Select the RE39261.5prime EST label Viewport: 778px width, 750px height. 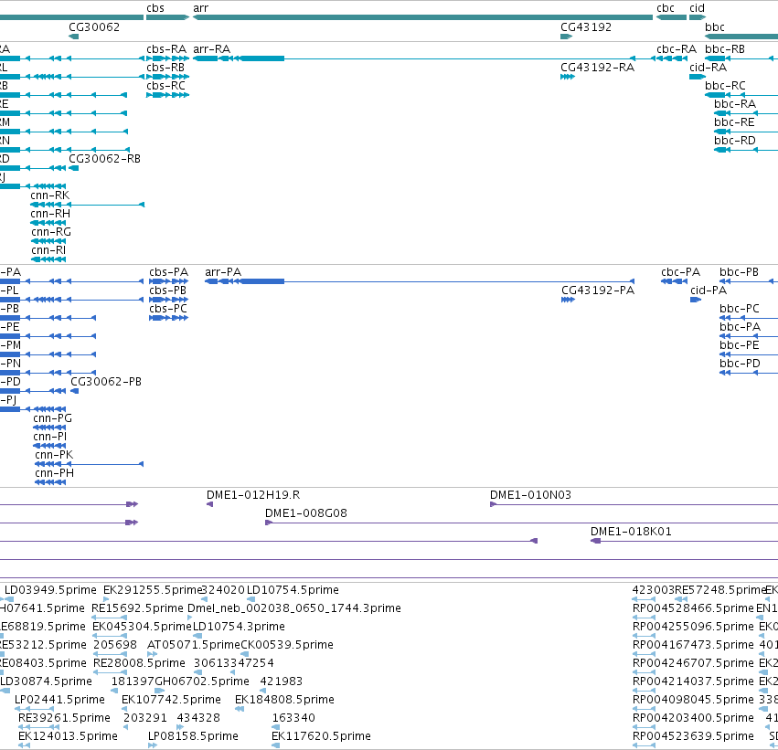65,718
